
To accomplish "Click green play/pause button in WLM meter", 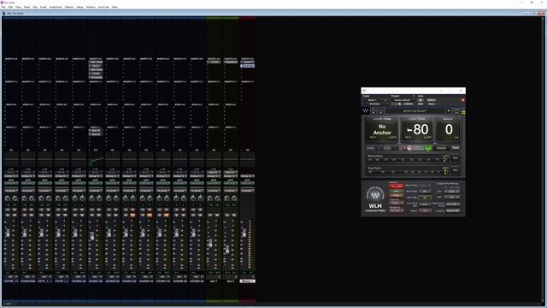I will tap(428, 148).
